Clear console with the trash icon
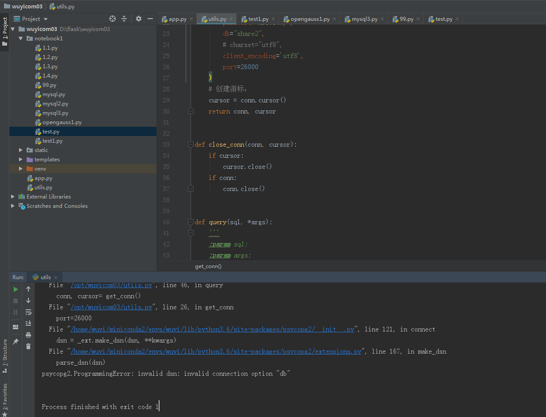 click(x=28, y=346)
